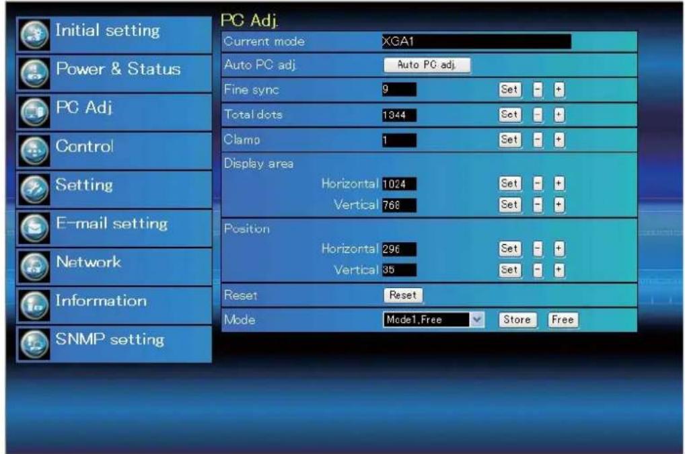
Task: Decrease Position Vertical value
Action: 538,270
